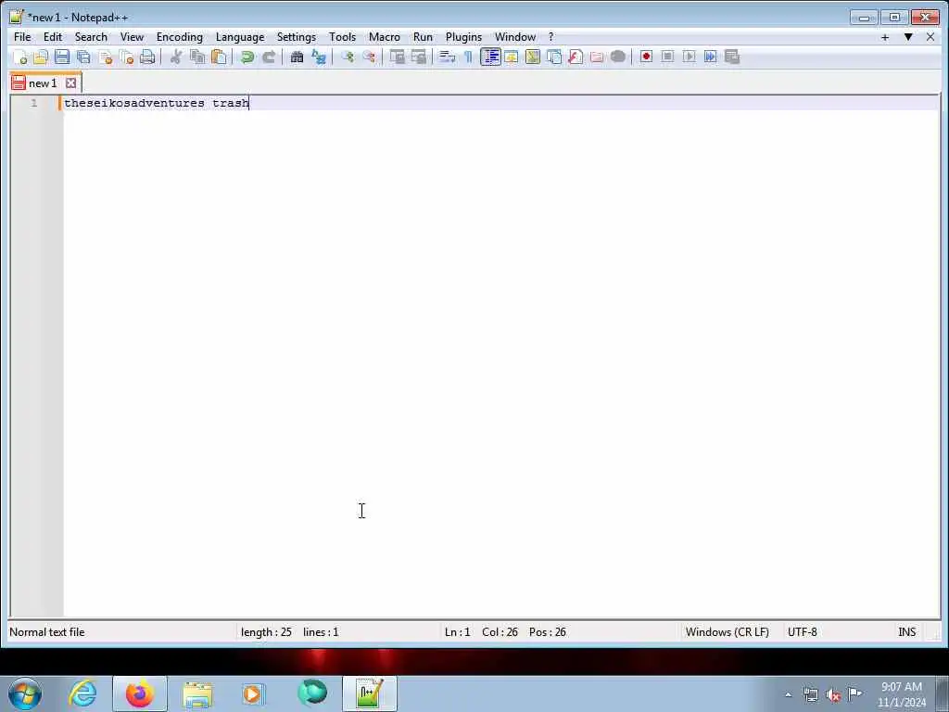
Task: Click the Zoom Out toolbar icon
Action: (x=369, y=57)
